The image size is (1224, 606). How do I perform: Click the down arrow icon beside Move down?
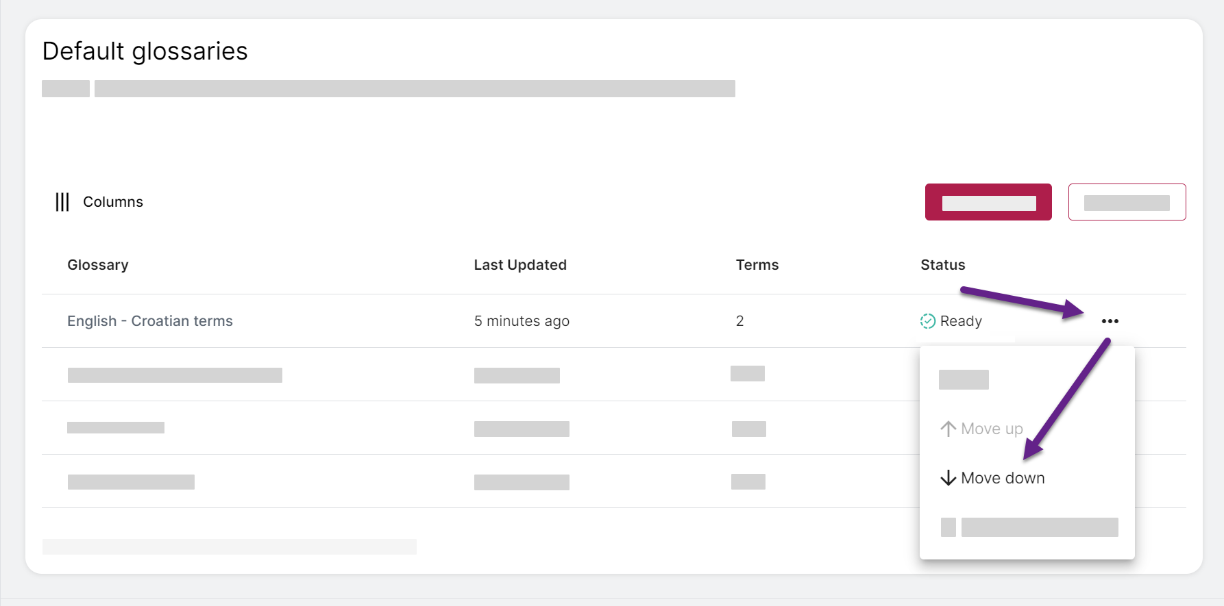948,478
